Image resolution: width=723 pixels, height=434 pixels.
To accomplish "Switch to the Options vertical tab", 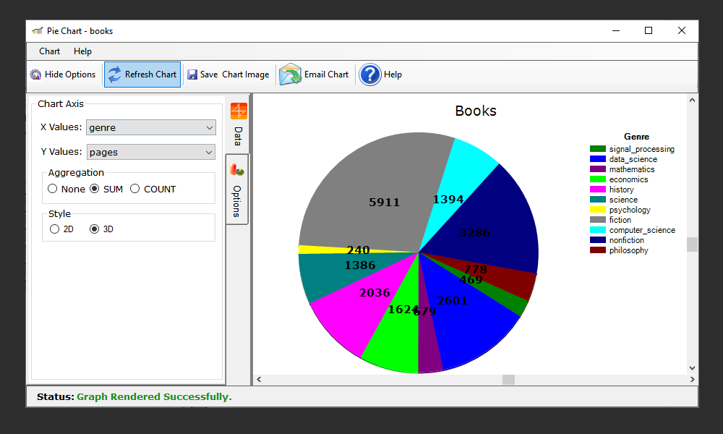I will (237, 189).
